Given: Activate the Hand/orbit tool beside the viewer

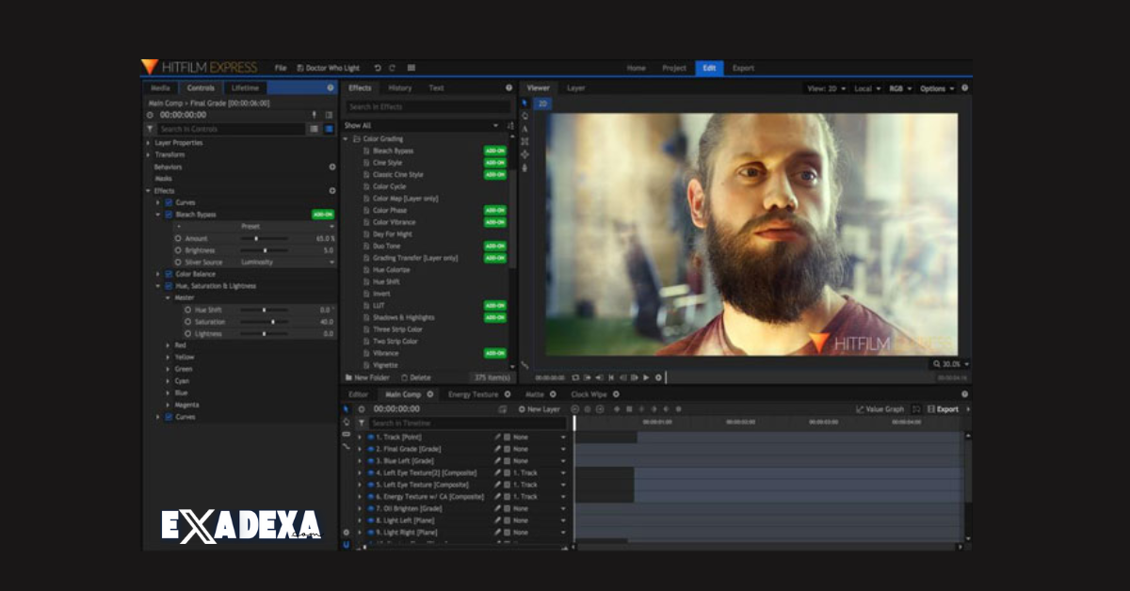Looking at the screenshot, I should click(524, 115).
